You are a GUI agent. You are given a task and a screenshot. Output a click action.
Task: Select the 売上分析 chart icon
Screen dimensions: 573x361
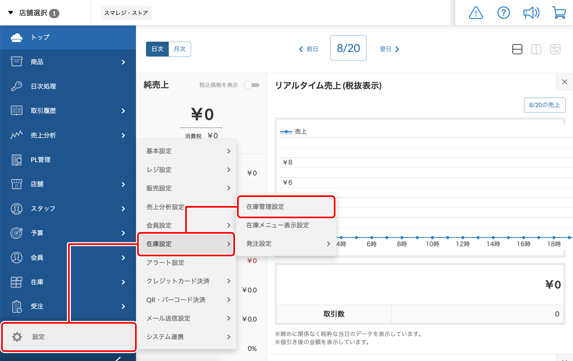click(x=17, y=135)
